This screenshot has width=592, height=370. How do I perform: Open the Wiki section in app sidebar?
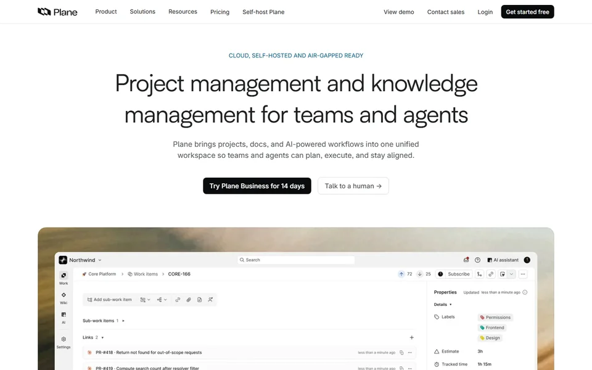pos(64,298)
